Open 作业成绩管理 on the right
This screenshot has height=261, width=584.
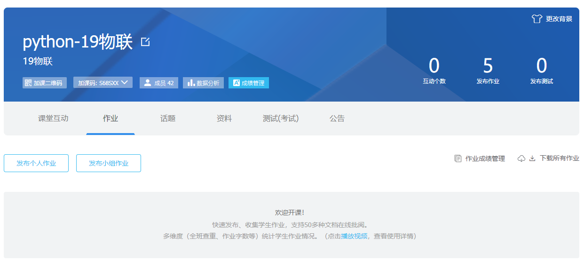point(480,158)
